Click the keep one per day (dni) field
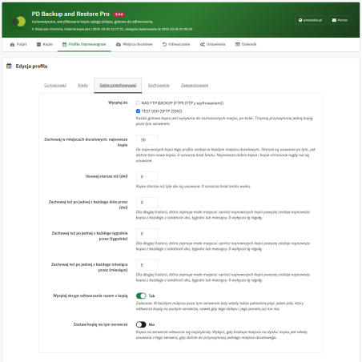 pyautogui.click(x=147, y=203)
